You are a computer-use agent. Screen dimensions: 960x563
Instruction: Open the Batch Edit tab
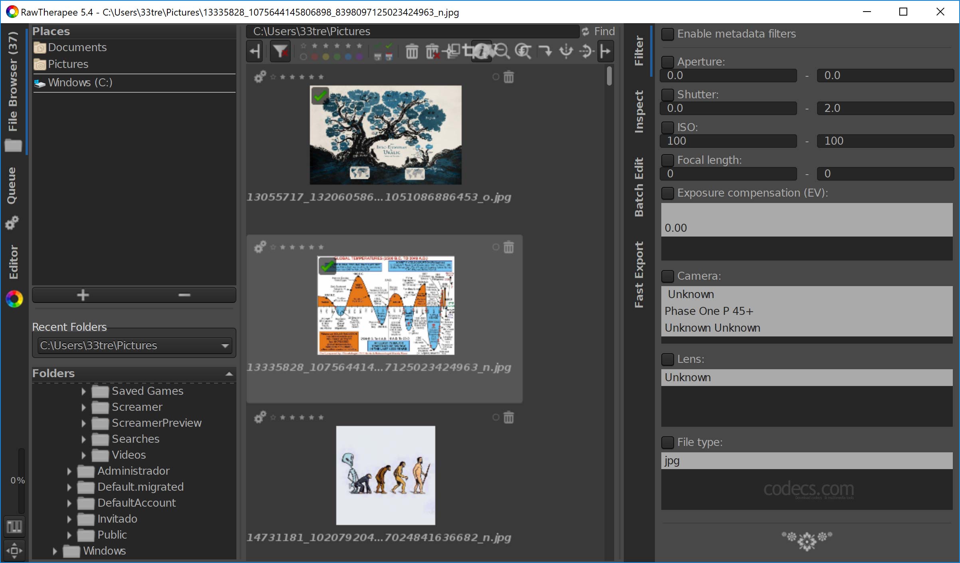click(x=639, y=187)
